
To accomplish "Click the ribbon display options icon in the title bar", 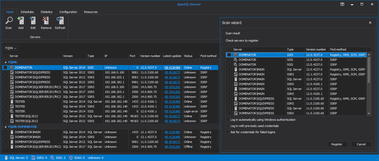I will click(x=342, y=4).
